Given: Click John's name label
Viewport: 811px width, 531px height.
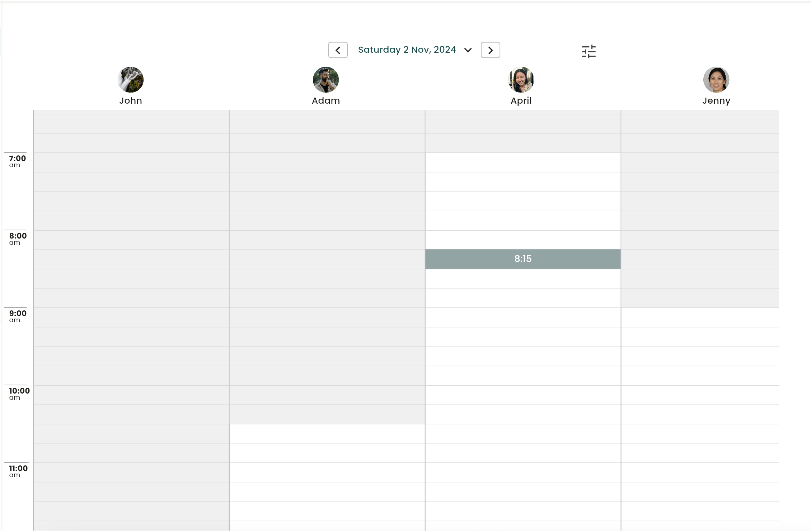Looking at the screenshot, I should point(130,101).
